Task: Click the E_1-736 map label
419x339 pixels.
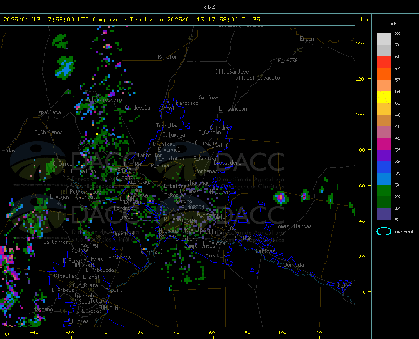Action: coord(288,61)
